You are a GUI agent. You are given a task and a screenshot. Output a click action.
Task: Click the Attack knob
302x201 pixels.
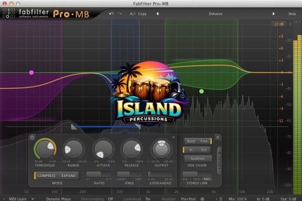[103, 149]
